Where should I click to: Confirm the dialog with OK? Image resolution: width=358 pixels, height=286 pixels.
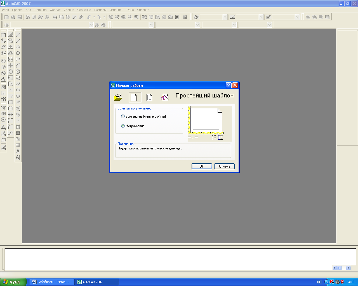click(x=202, y=166)
